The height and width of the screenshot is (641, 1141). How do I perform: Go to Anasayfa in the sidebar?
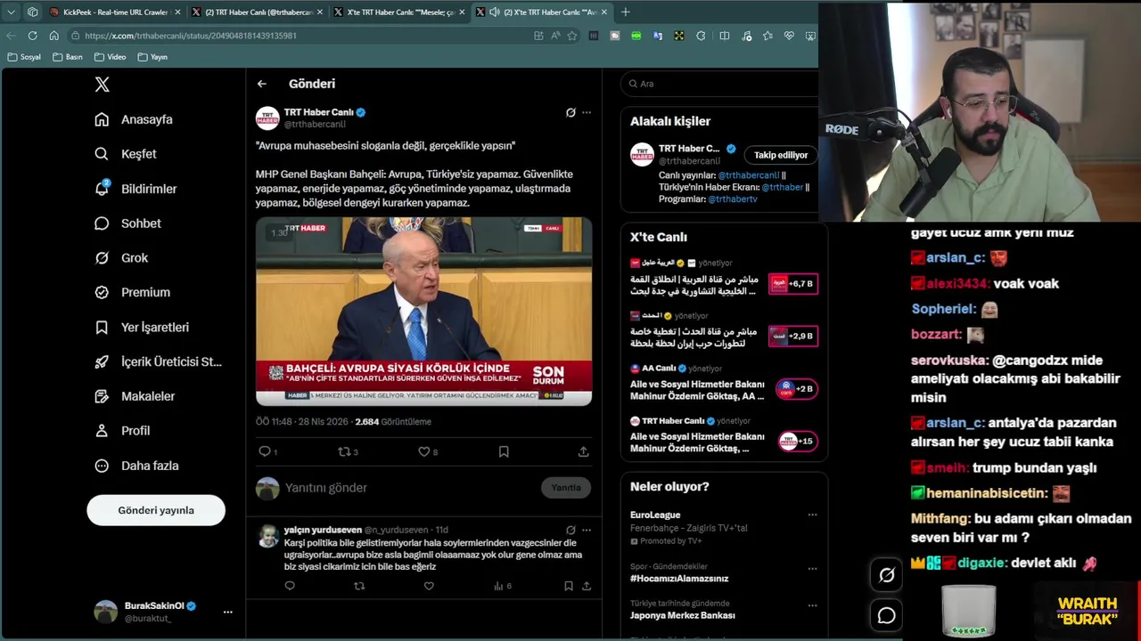point(135,119)
